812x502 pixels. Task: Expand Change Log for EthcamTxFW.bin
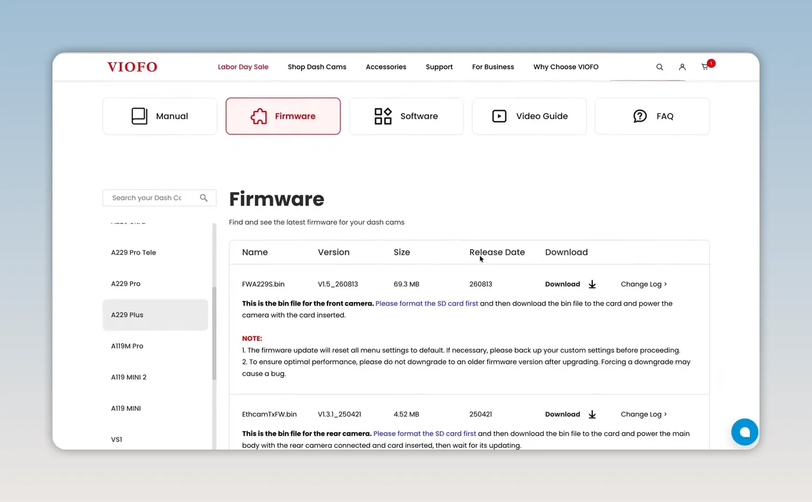(644, 414)
